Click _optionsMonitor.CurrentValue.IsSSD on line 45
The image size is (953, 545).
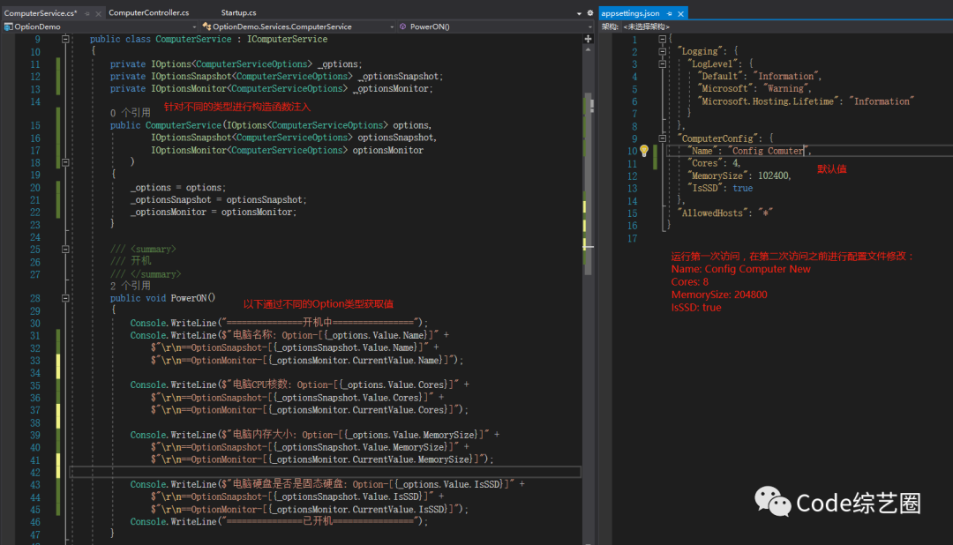coord(357,510)
